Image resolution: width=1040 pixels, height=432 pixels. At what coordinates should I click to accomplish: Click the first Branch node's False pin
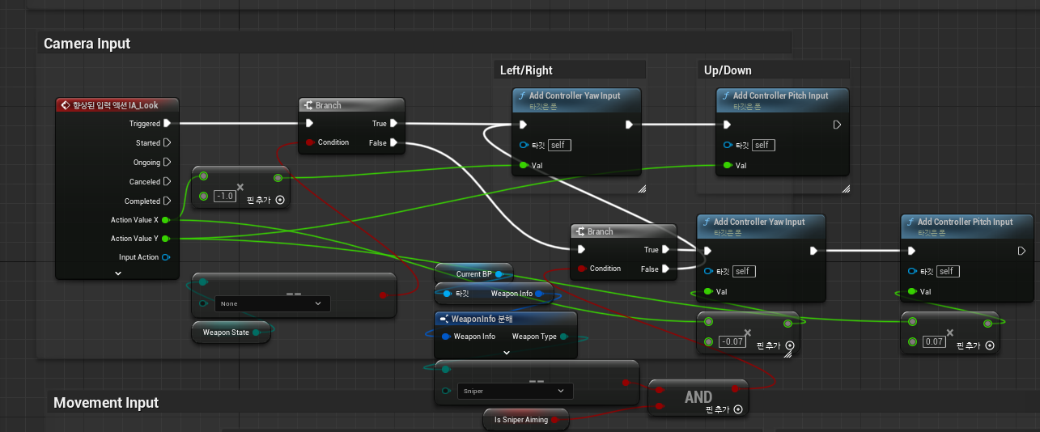click(393, 142)
